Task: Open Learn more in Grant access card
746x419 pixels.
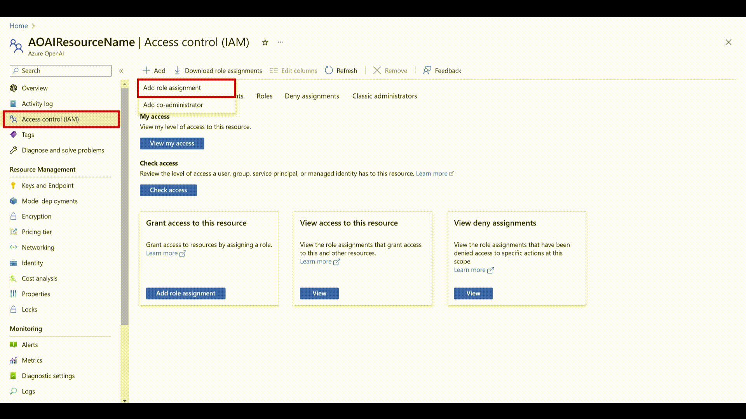Action: click(x=166, y=253)
